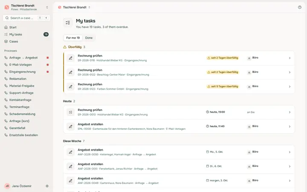Open Cases in the sidebar
This screenshot has width=307, height=192.
(26, 41)
